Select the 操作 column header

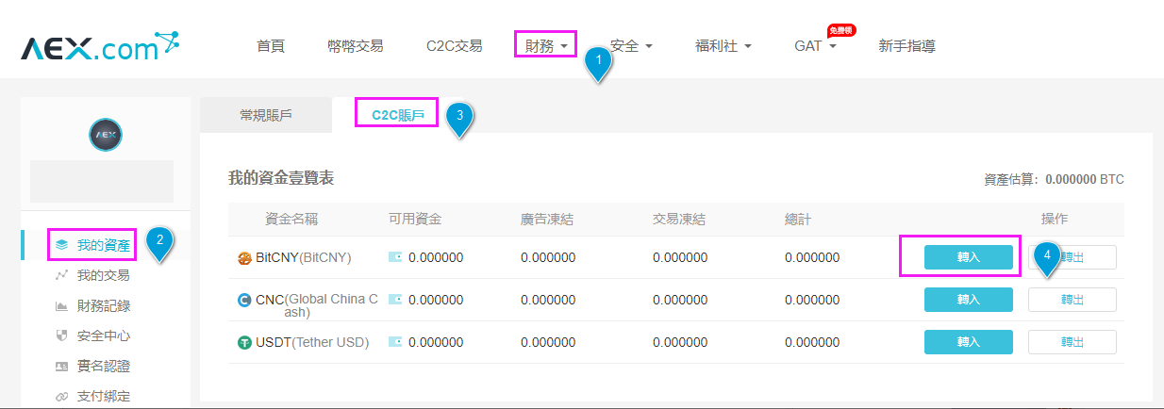pyautogui.click(x=1055, y=219)
